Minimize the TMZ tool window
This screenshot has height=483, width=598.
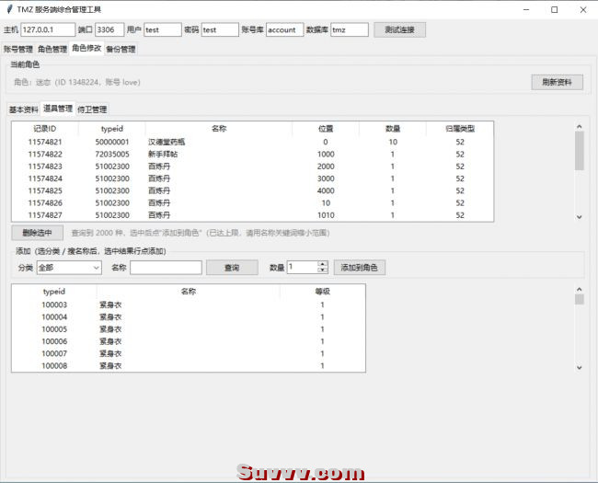pos(526,10)
